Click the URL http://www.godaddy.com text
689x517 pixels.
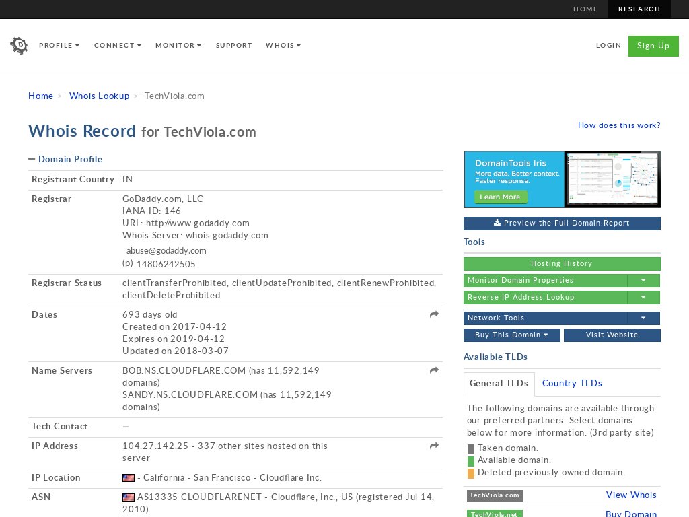(x=186, y=223)
